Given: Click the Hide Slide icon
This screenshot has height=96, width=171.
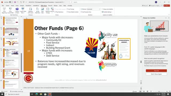Looking at the screenshot, I should (x=42, y=10).
